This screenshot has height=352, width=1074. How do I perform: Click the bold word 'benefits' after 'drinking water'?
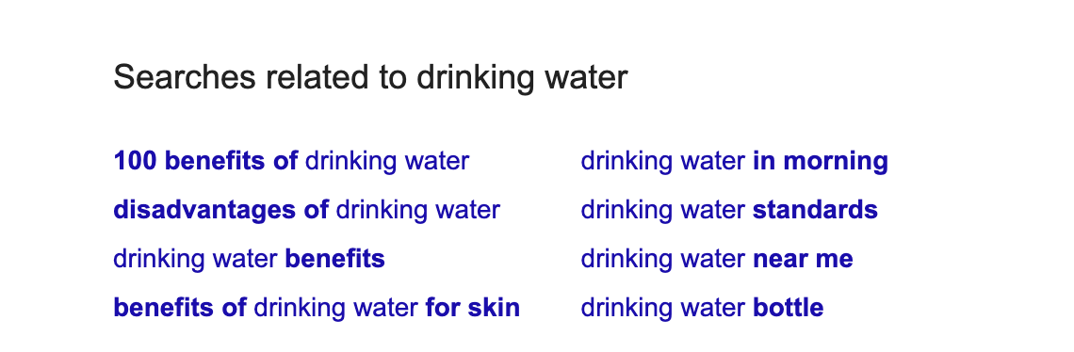[x=335, y=259]
